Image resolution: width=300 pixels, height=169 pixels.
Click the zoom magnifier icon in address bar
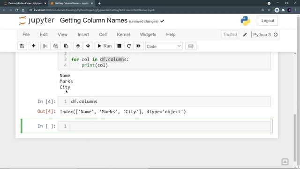click(x=262, y=10)
